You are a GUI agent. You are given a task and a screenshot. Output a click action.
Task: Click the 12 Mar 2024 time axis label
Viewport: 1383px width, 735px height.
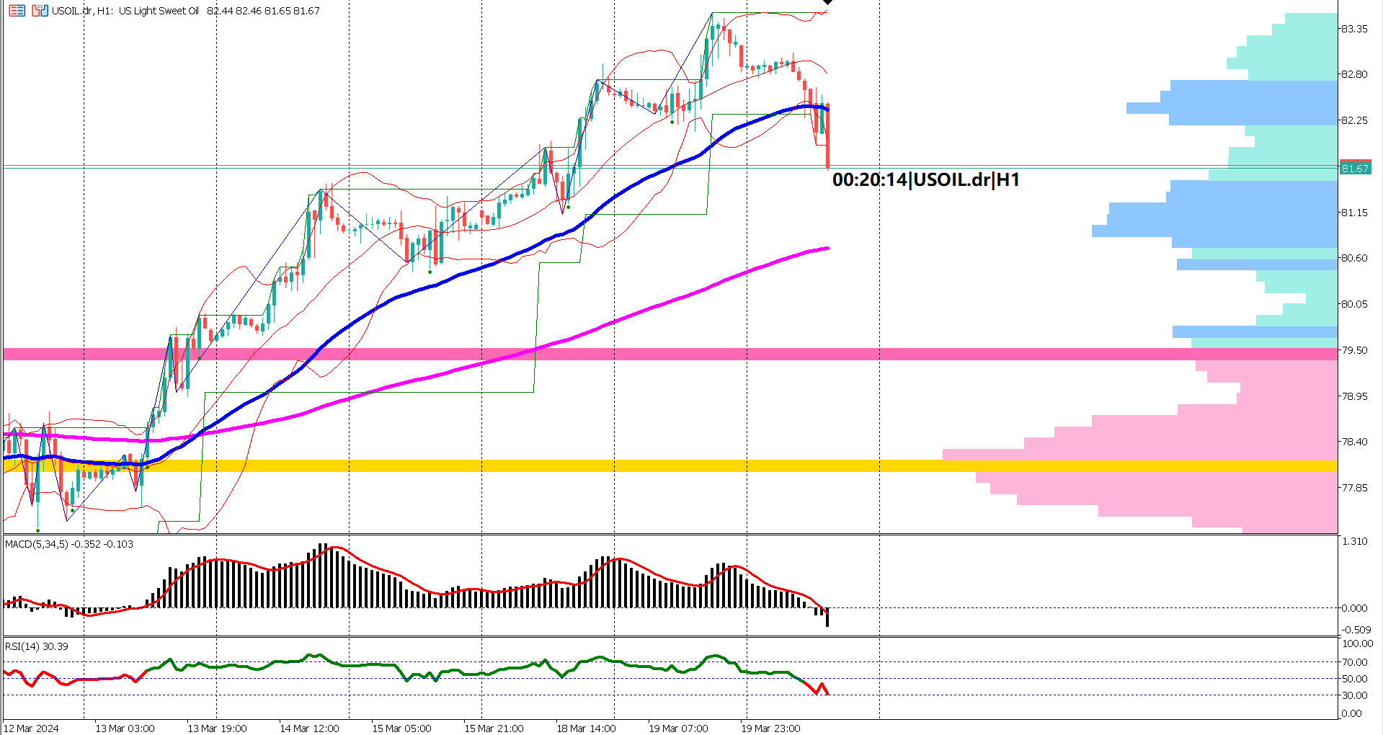[32, 728]
